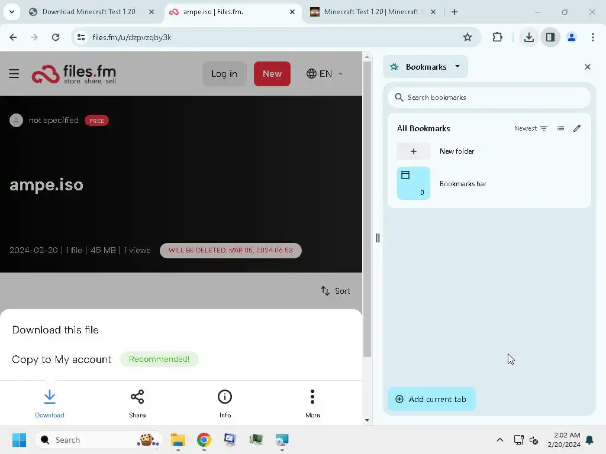
Task: Open the EN language dropdown
Action: click(x=324, y=74)
